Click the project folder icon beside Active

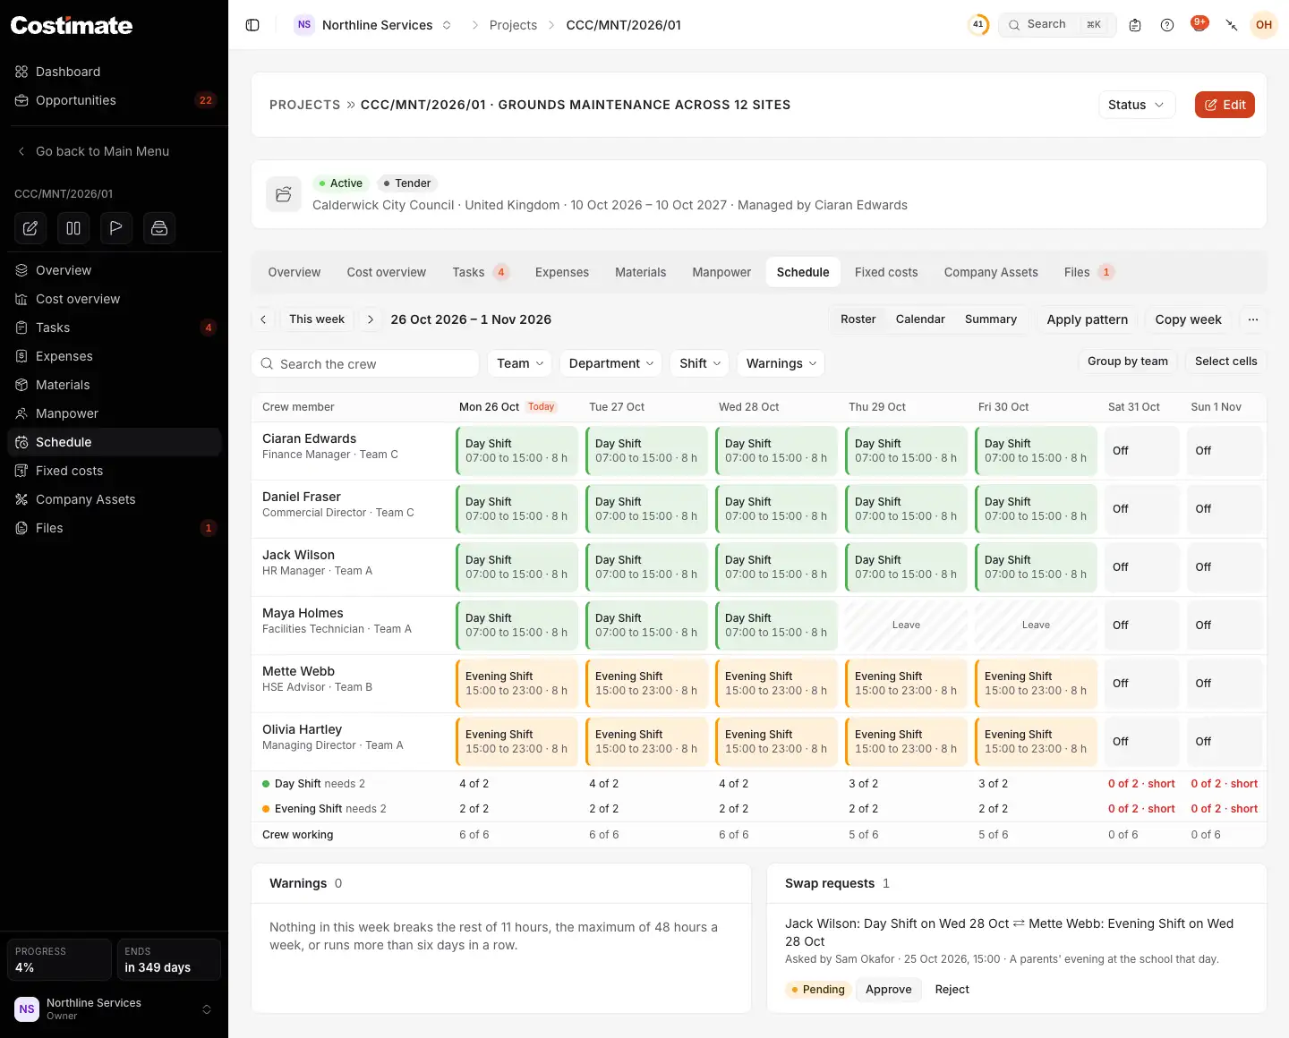(284, 194)
